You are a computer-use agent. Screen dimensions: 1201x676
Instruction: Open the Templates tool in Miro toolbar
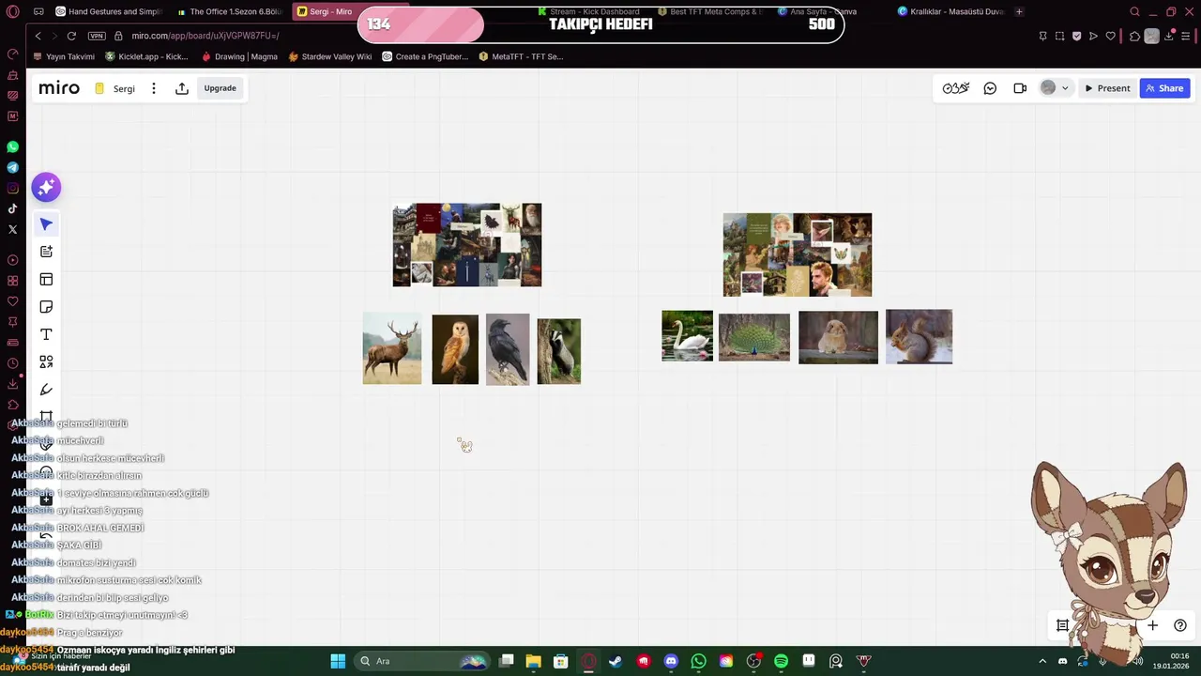[46, 252]
